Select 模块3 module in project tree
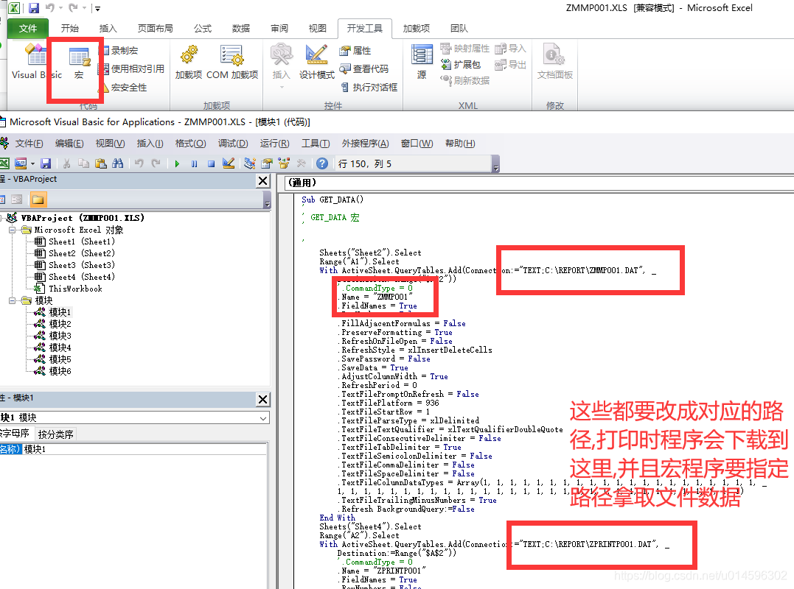 52,336
